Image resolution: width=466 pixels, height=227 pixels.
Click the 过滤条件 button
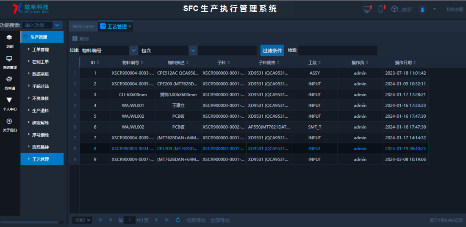(272, 51)
